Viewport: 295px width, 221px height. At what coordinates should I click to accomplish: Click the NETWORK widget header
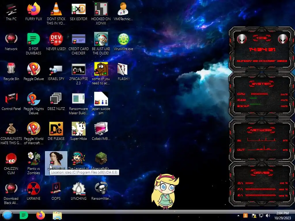pyautogui.click(x=262, y=130)
